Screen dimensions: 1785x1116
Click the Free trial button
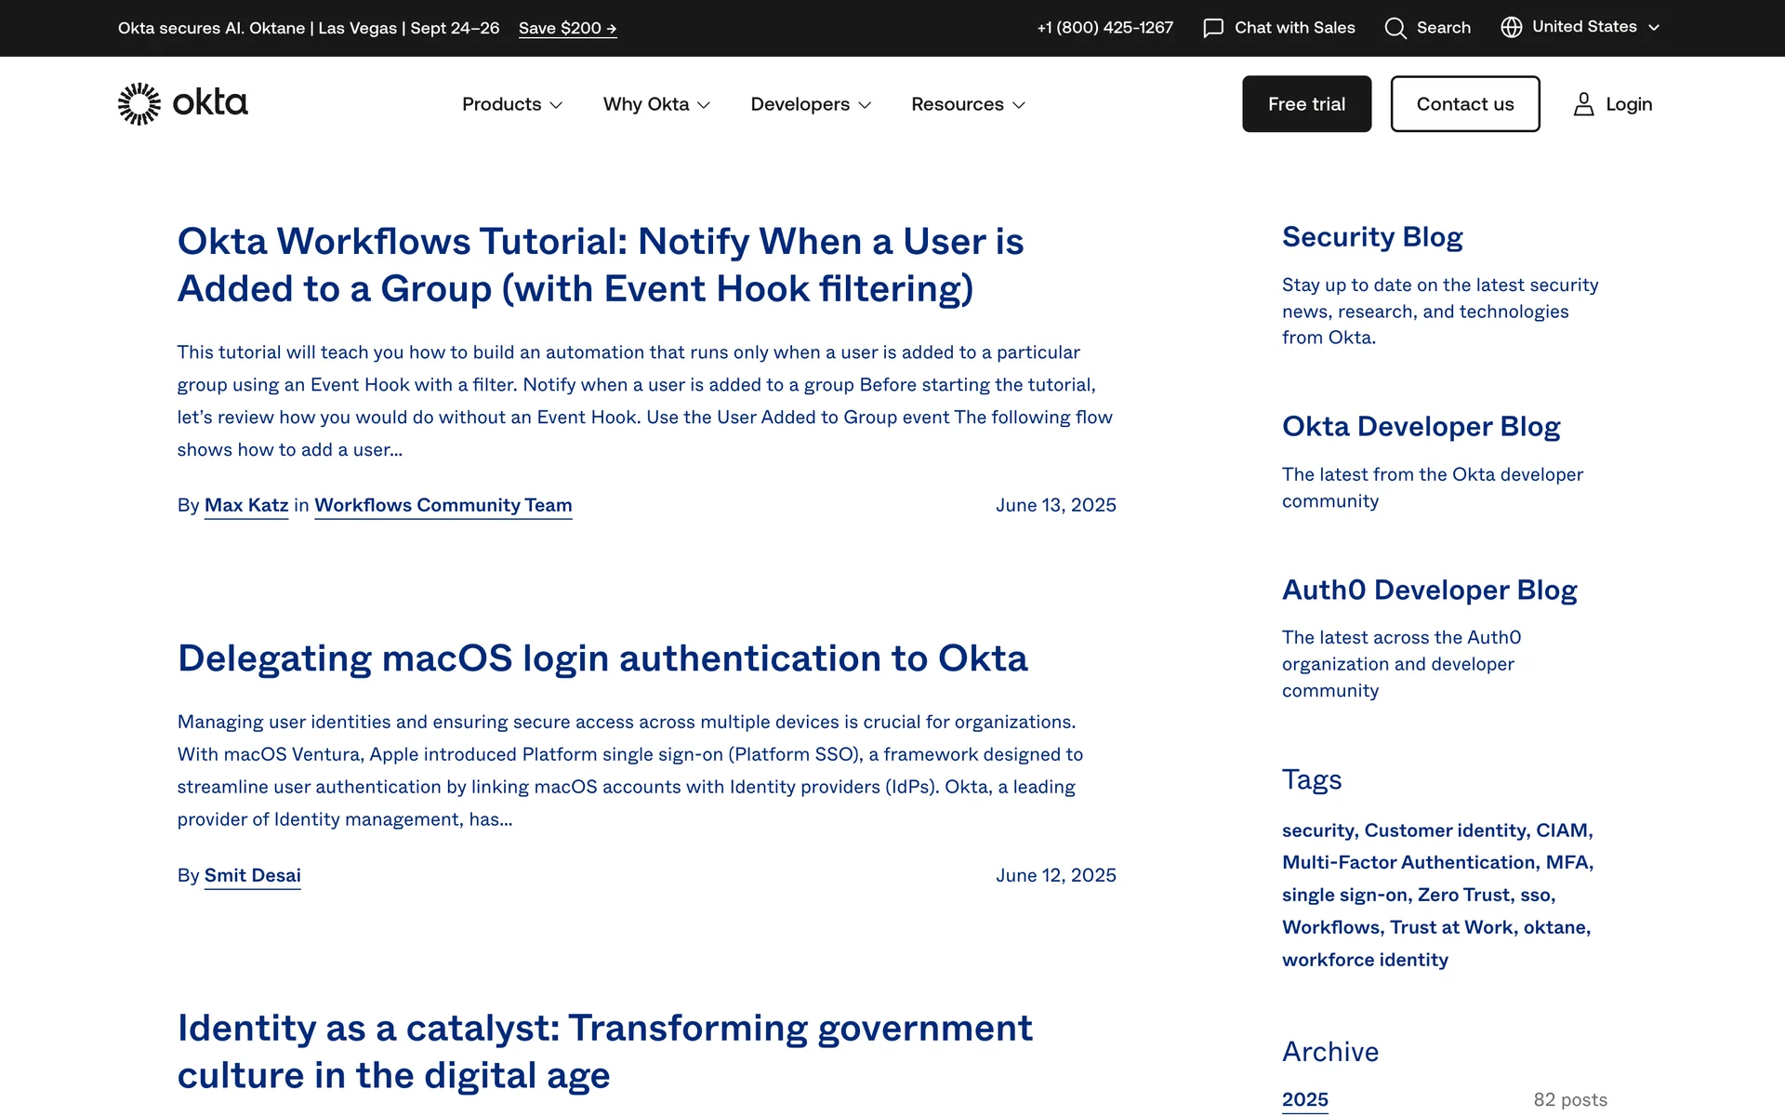1306,104
